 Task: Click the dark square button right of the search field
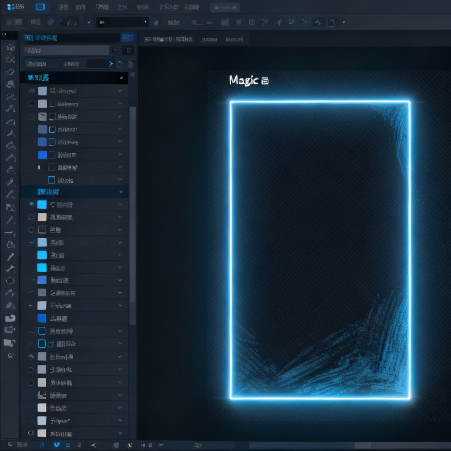tap(128, 50)
